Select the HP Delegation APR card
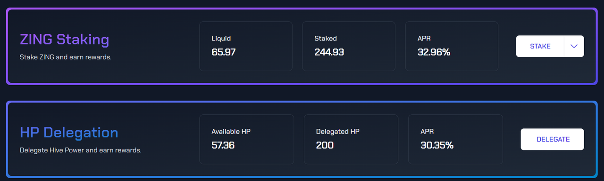604x181 pixels. (x=455, y=139)
